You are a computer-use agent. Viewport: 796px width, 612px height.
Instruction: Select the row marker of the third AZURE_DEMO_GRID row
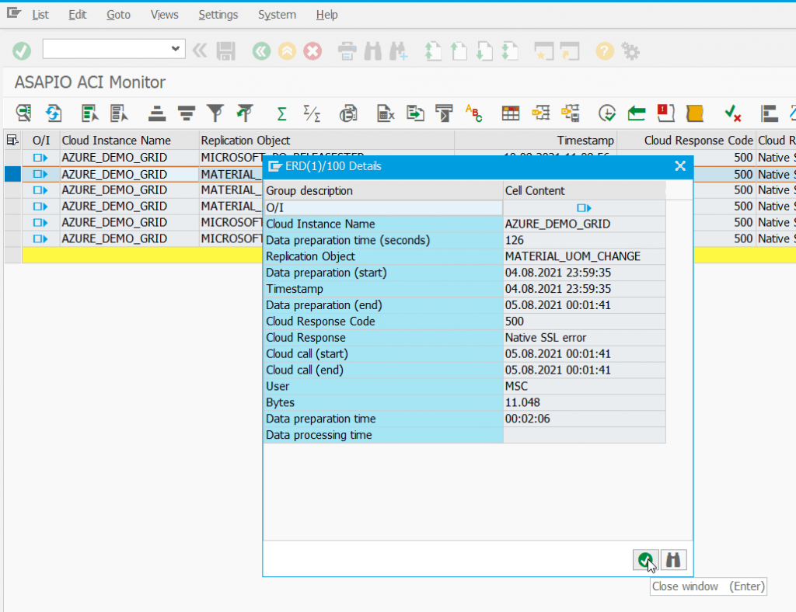[x=12, y=190]
